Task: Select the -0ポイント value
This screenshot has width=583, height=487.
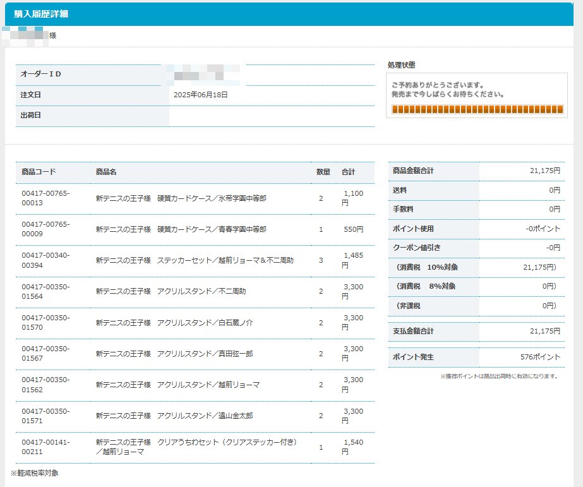Action: click(543, 229)
